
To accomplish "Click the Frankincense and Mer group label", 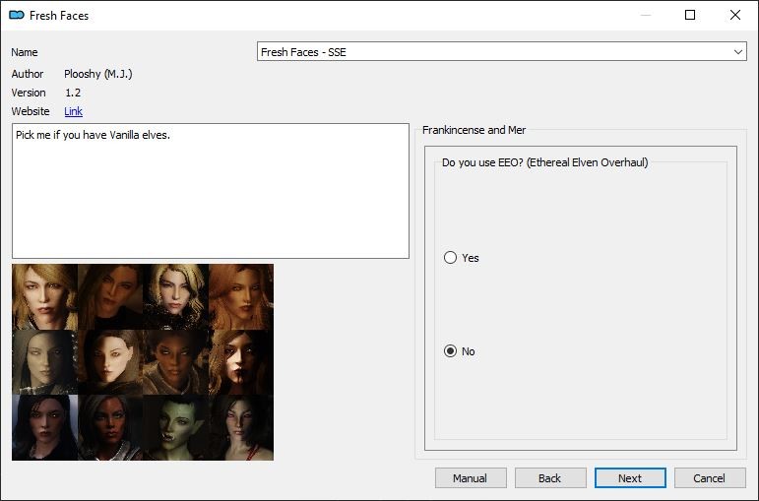I will tap(474, 130).
